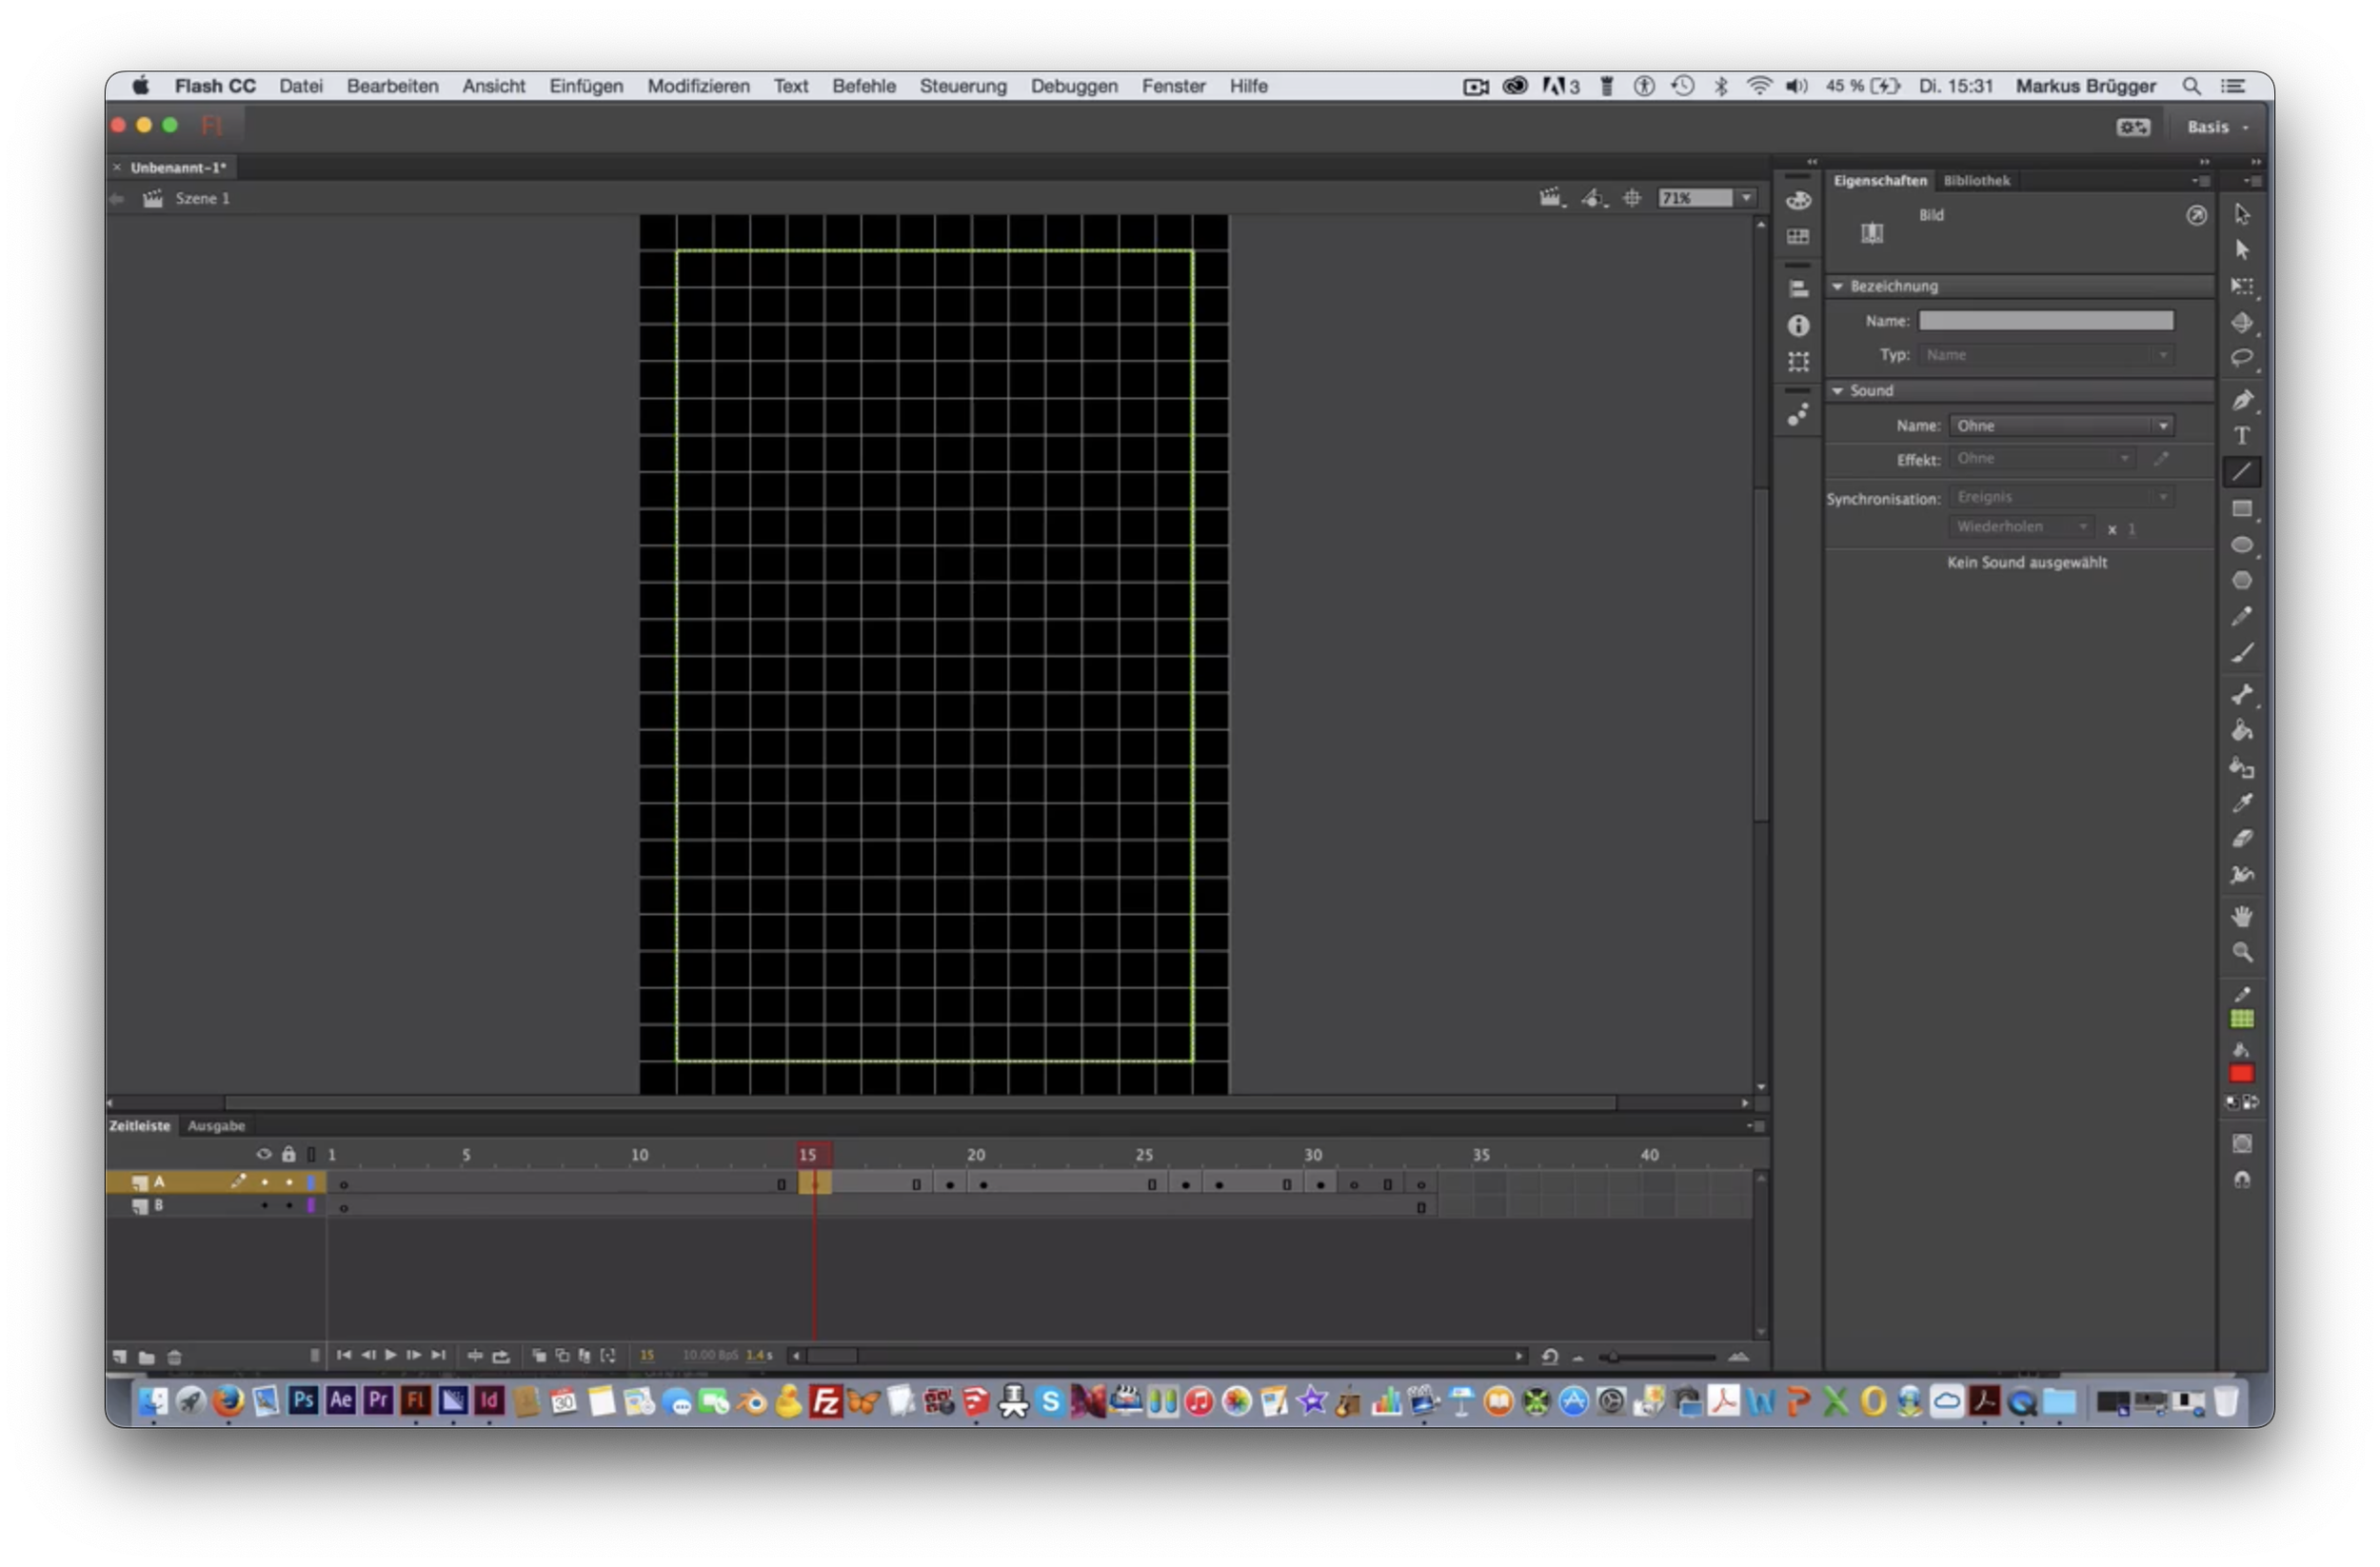2380x1567 pixels.
Task: Hide layer A via visibility dot
Action: (x=265, y=1182)
